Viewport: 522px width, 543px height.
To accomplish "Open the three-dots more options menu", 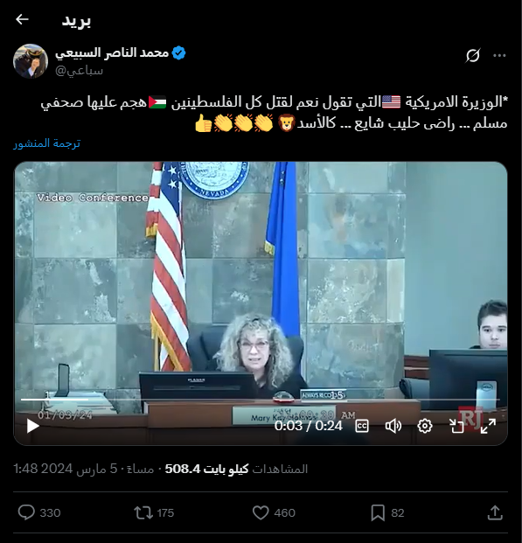I will (x=499, y=55).
